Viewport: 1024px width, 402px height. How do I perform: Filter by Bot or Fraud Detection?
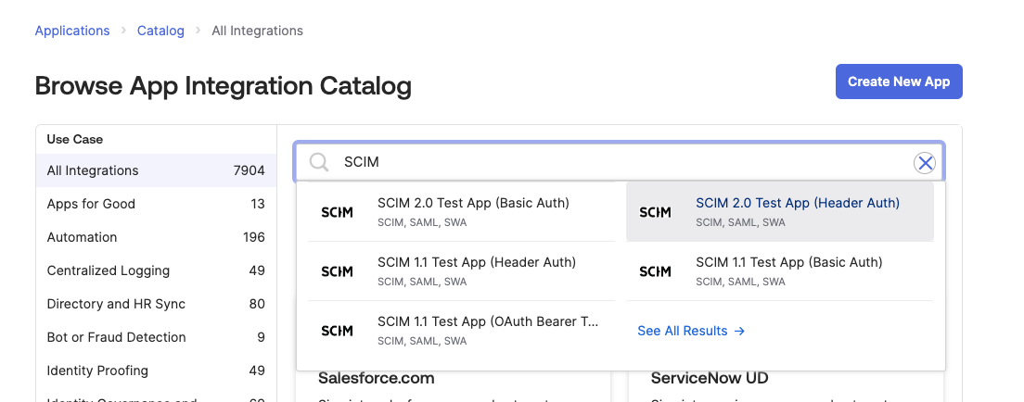[x=116, y=337]
